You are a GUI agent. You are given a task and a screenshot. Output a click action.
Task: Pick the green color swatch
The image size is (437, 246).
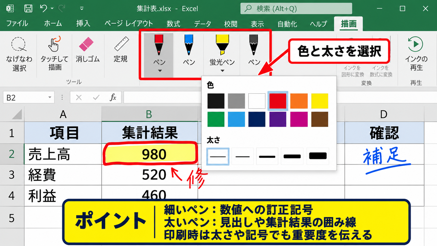[216, 119]
